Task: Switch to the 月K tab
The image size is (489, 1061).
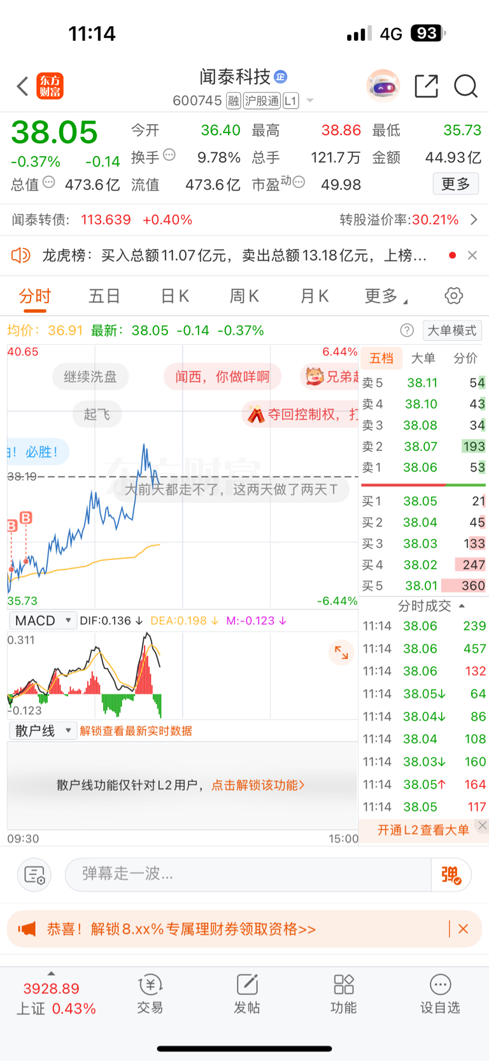Action: (314, 296)
